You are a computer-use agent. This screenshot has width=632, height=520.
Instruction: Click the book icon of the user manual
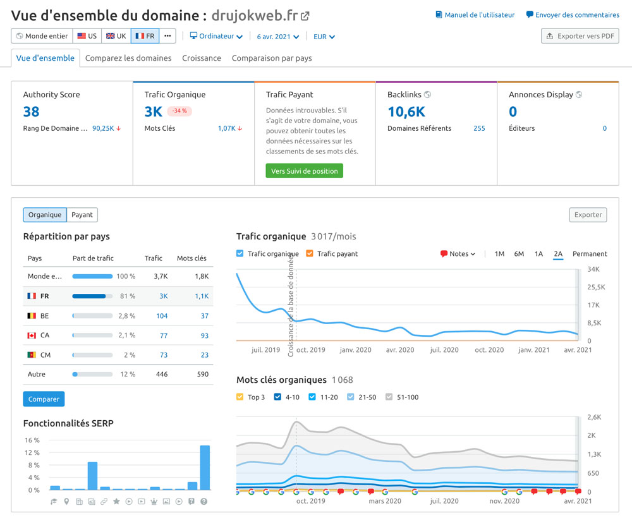[x=439, y=15]
